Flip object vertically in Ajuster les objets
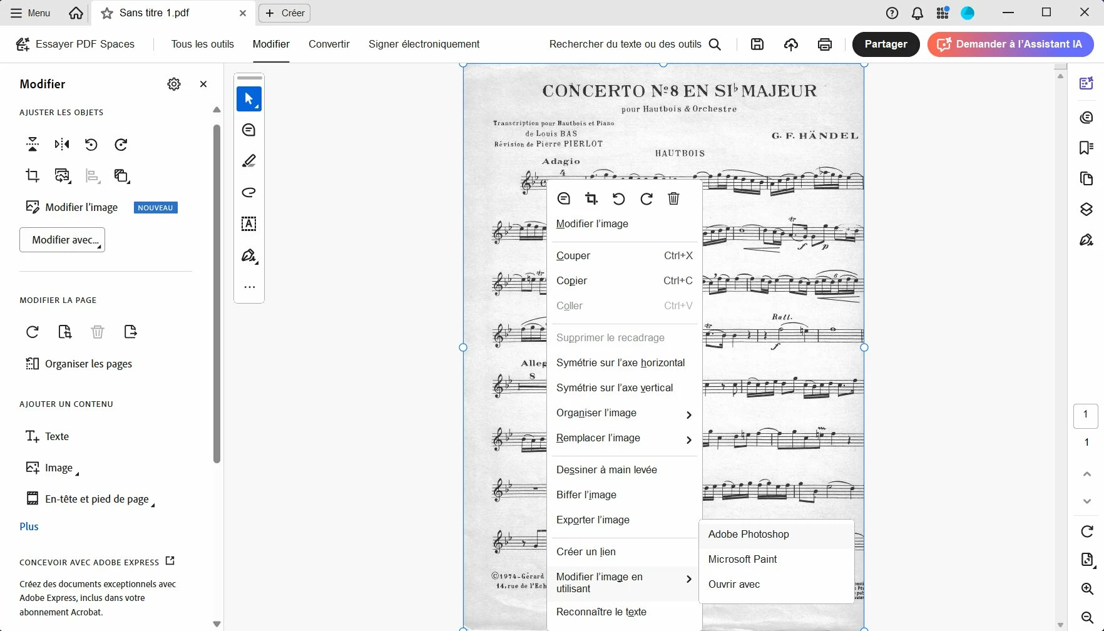The width and height of the screenshot is (1104, 631). tap(33, 145)
